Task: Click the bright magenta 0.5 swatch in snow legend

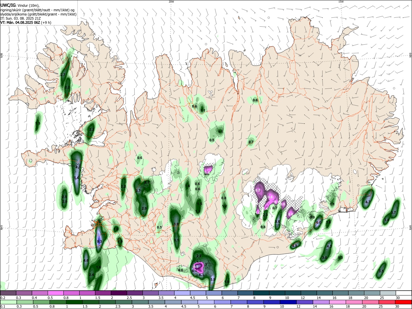Action: 55,293
